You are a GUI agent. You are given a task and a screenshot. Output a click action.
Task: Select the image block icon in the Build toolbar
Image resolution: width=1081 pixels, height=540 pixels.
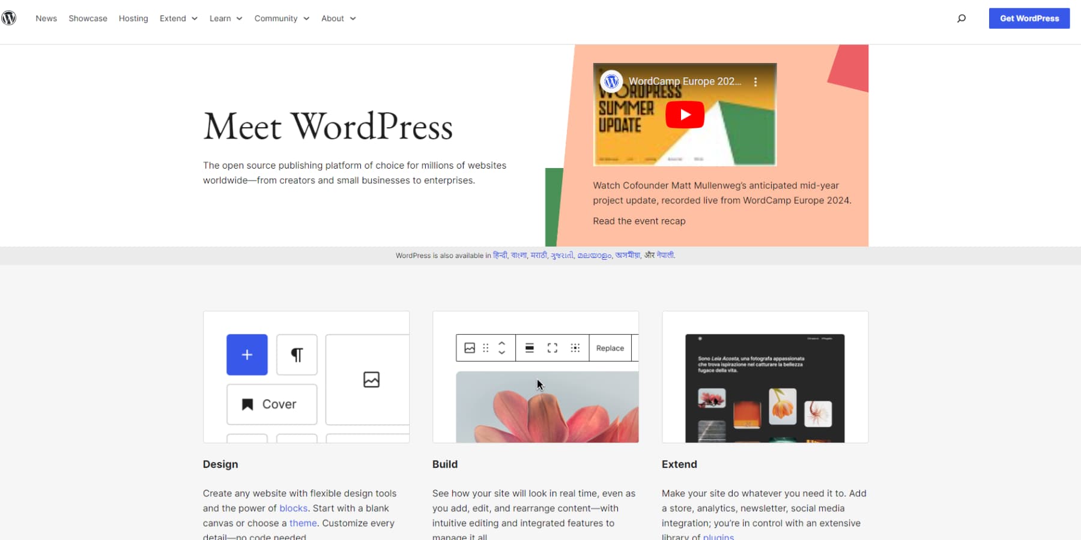[470, 348]
